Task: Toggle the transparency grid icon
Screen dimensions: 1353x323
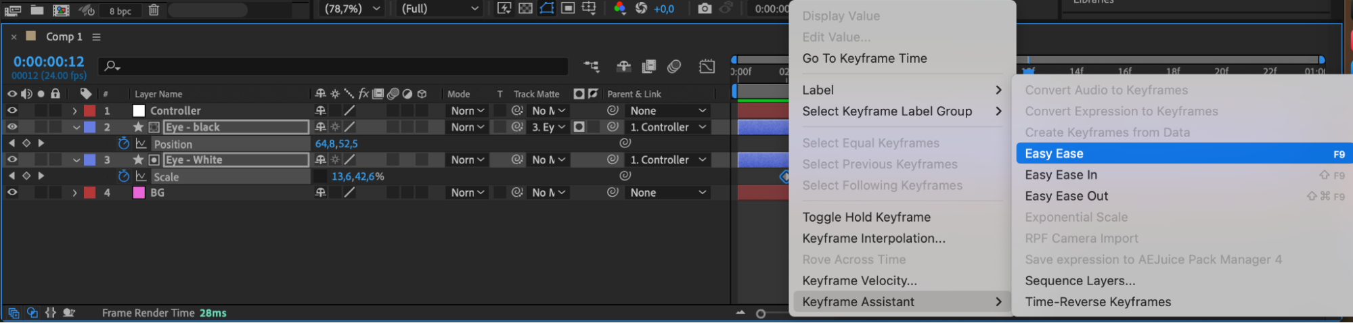Action: [x=525, y=9]
